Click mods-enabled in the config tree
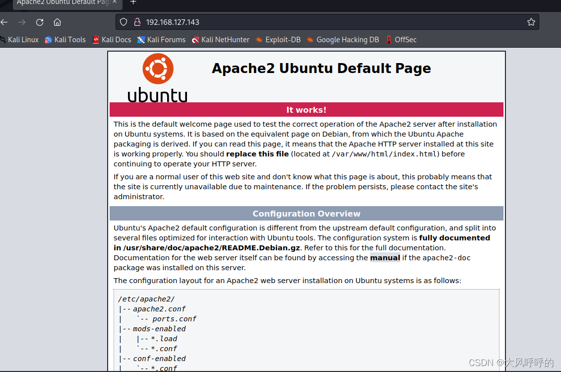Viewport: 561px width, 372px height. coord(159,329)
